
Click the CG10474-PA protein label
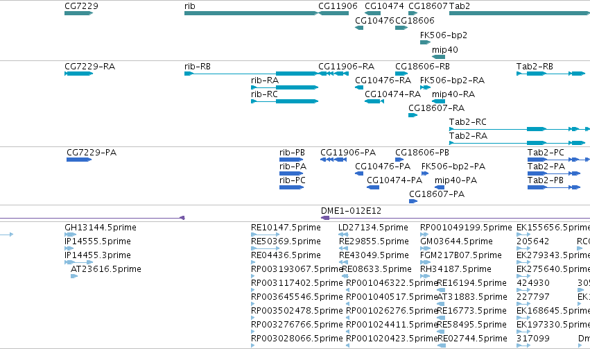point(394,180)
